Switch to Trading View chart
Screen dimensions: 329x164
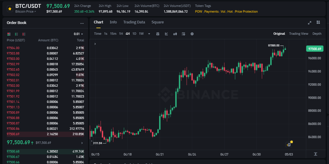pos(299,33)
